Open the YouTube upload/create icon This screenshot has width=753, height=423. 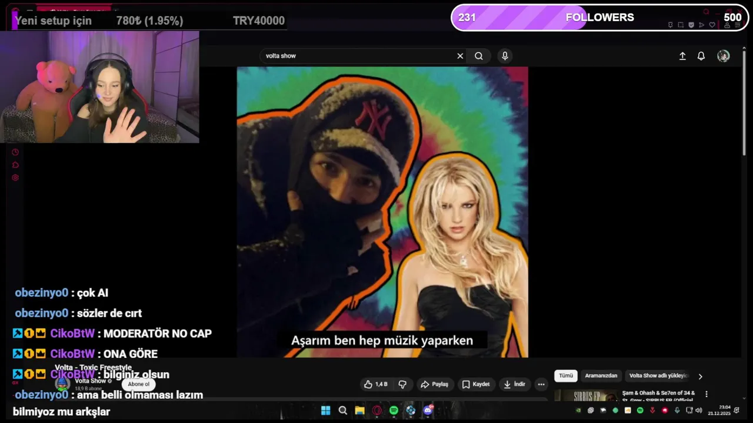pos(682,56)
